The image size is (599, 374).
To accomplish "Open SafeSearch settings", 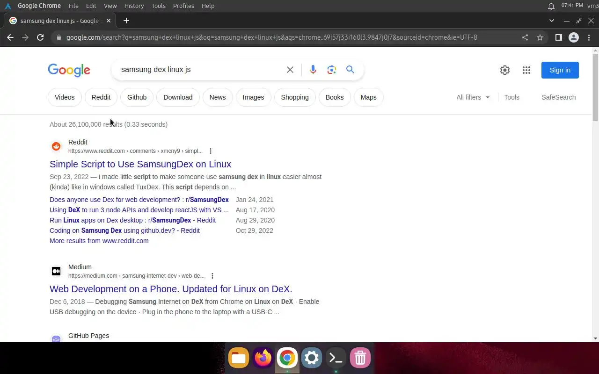I will coord(559,97).
